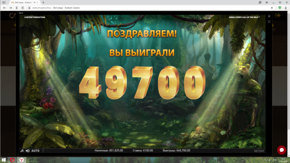Click the win total €49,700.00
This screenshot has height=163, width=290.
(177, 150)
